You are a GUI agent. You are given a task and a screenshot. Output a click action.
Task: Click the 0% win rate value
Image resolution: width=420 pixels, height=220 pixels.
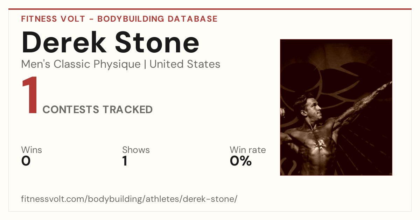241,161
